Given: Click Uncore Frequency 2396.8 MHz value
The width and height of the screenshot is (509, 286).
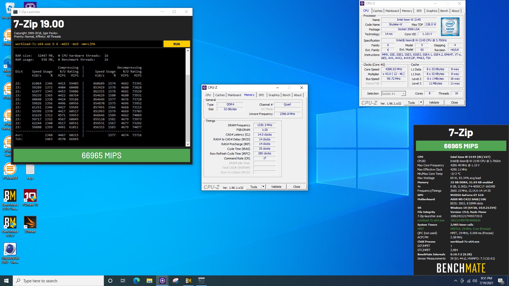Looking at the screenshot, I should 287,114.
